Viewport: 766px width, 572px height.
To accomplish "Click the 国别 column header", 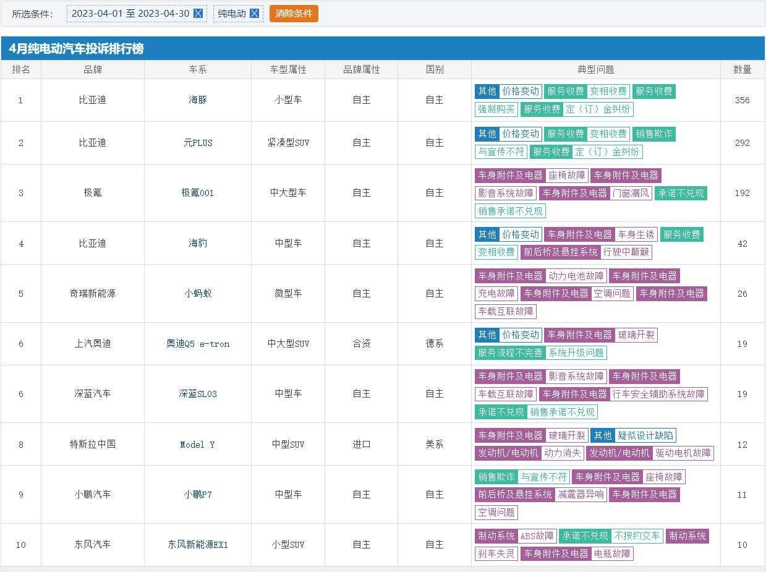I will coord(435,70).
